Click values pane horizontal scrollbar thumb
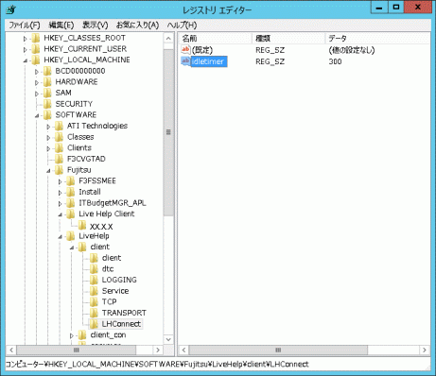The height and width of the screenshot is (376, 436). [x=278, y=350]
